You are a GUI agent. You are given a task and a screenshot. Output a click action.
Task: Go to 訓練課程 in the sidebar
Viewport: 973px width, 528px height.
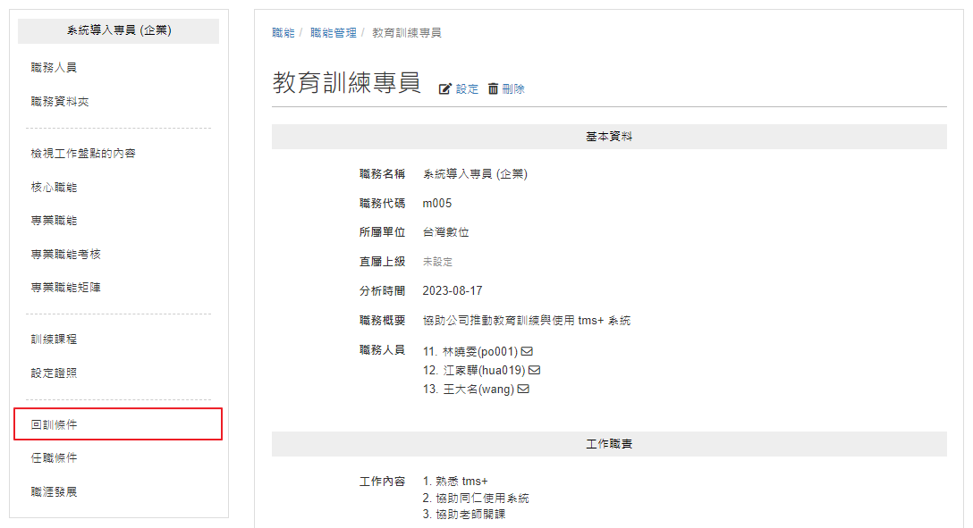coord(54,339)
